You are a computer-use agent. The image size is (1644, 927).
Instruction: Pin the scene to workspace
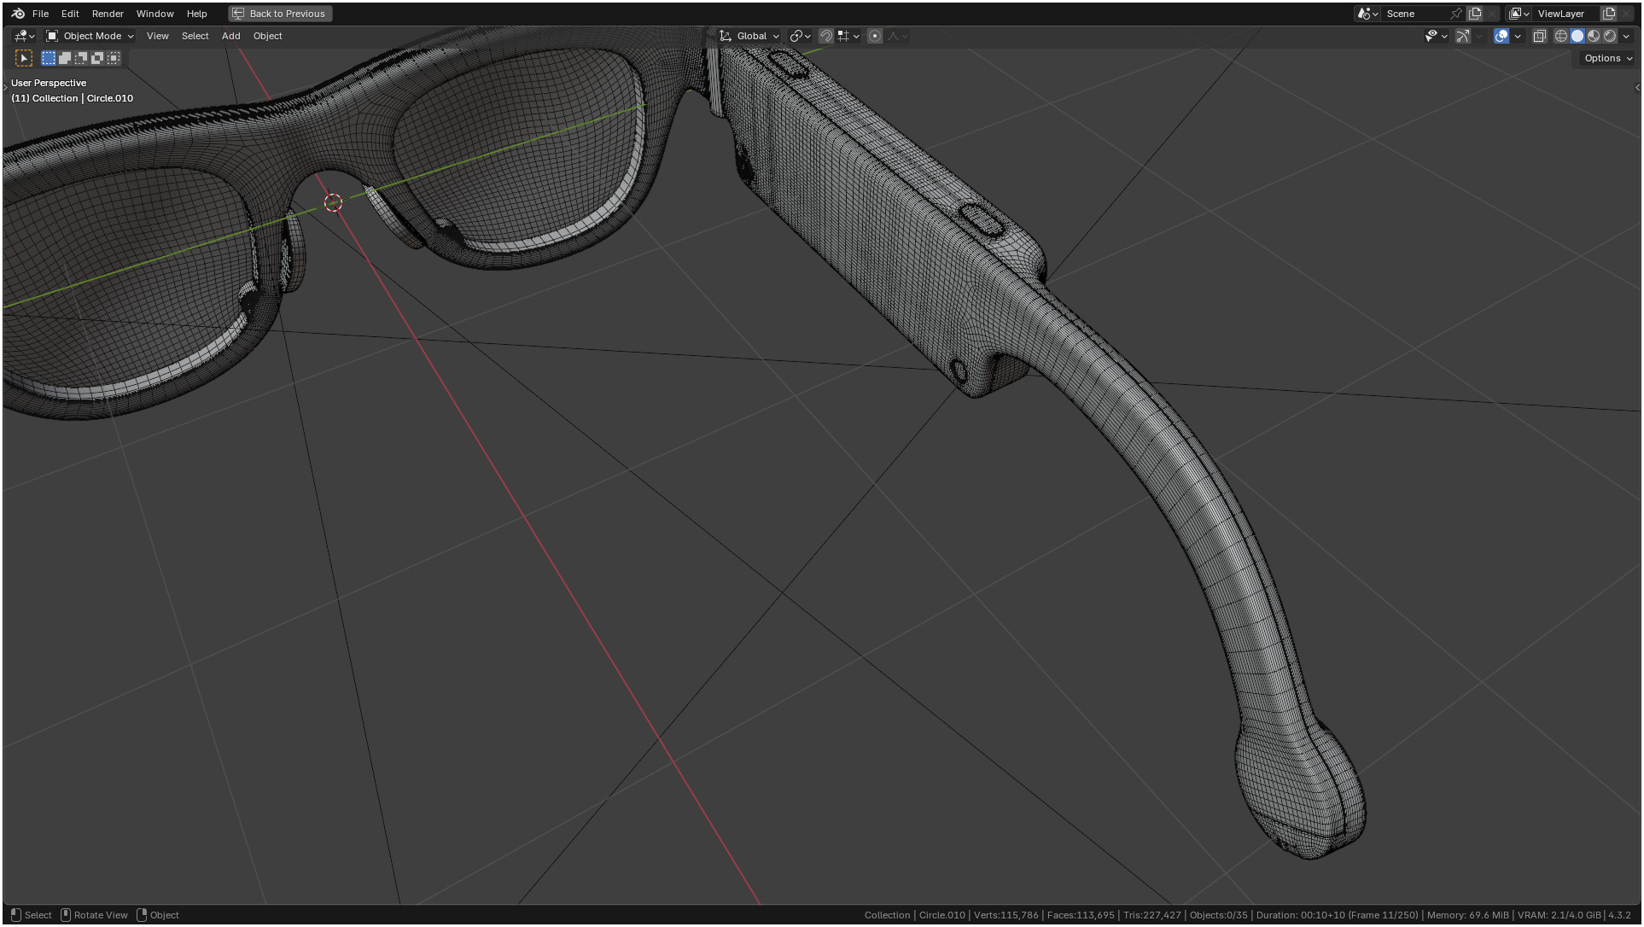point(1456,14)
